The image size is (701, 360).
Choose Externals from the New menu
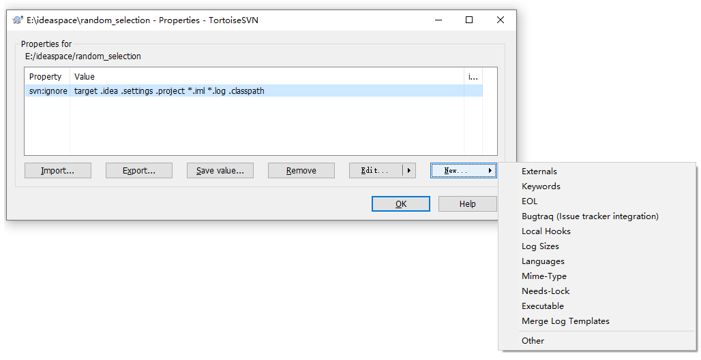(597, 171)
